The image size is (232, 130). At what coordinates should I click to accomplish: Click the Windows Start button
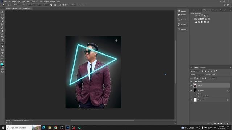(x=3, y=127)
